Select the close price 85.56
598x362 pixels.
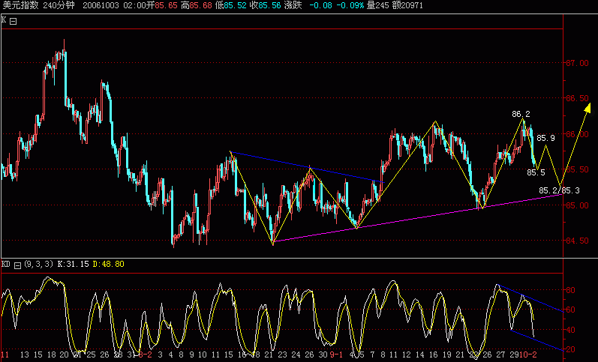click(269, 5)
